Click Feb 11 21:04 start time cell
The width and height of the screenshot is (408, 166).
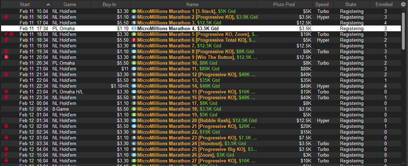pos(33,69)
